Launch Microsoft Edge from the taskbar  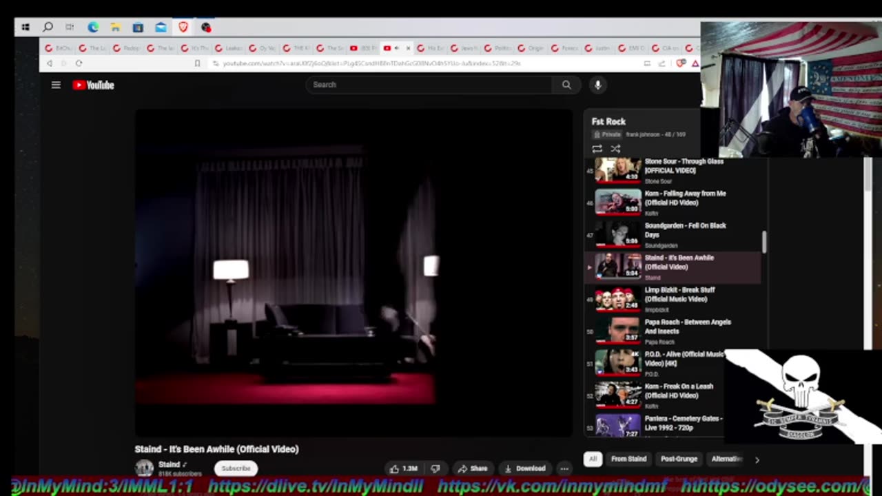click(93, 28)
